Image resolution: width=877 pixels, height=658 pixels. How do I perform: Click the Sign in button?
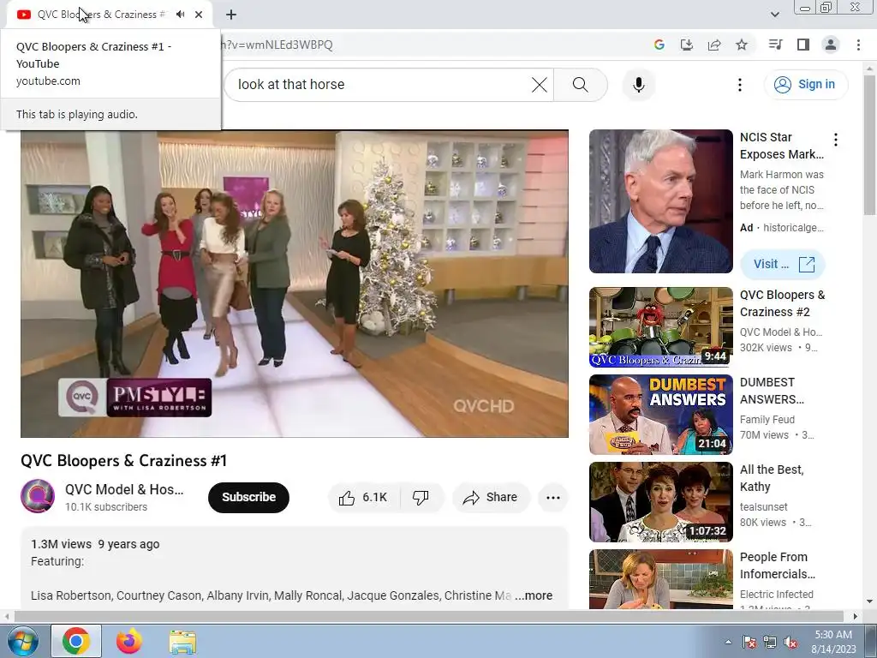pyautogui.click(x=806, y=85)
